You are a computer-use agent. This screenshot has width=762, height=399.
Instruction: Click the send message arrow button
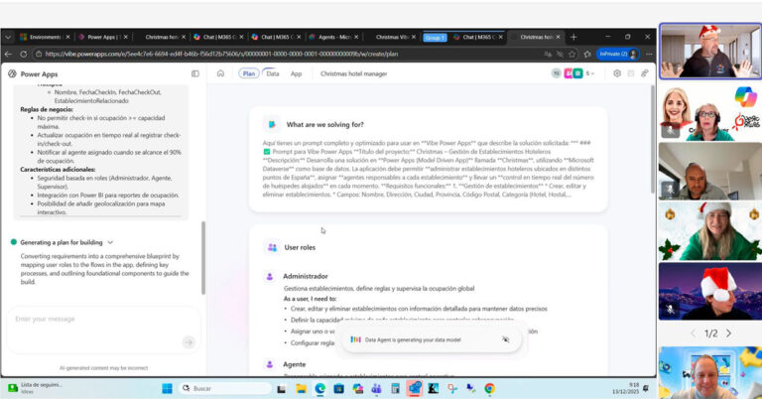click(189, 342)
